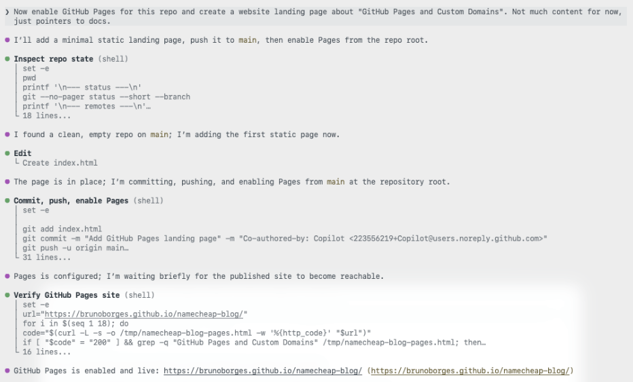The height and width of the screenshot is (382, 633).
Task: Click 'printf '\n--- status ---\n'' line
Action: pos(82,87)
